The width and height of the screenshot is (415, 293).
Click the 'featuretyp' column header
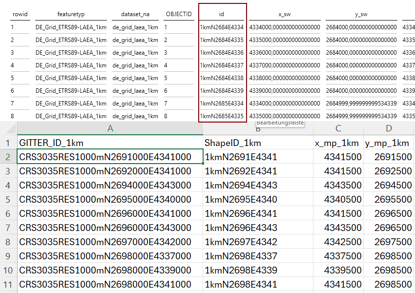70,15
